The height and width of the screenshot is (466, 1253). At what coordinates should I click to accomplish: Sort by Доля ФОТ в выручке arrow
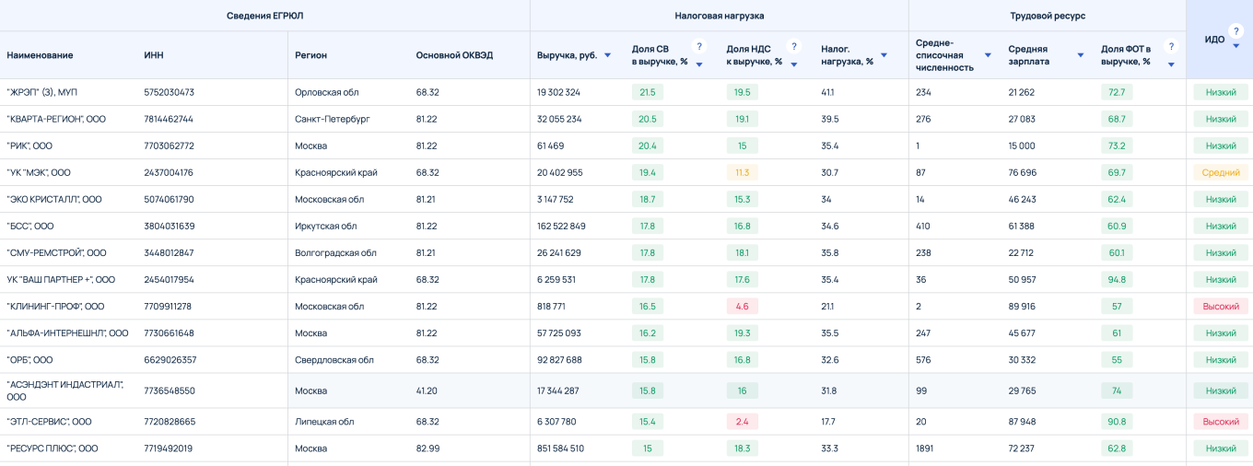pyautogui.click(x=1171, y=64)
